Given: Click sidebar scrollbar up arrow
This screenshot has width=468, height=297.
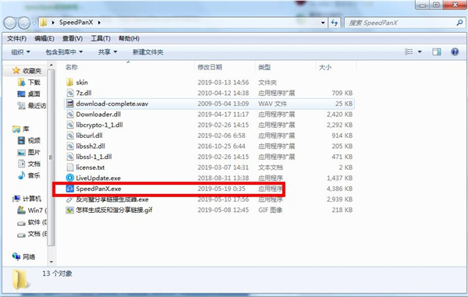Looking at the screenshot, I should pyautogui.click(x=51, y=65).
